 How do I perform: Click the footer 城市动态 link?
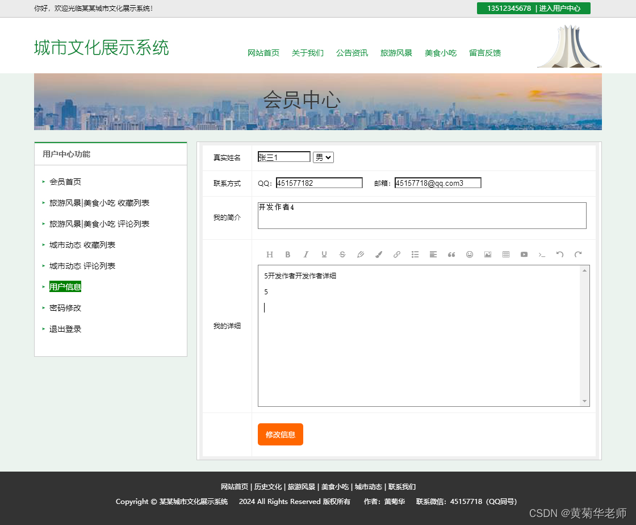(x=369, y=487)
